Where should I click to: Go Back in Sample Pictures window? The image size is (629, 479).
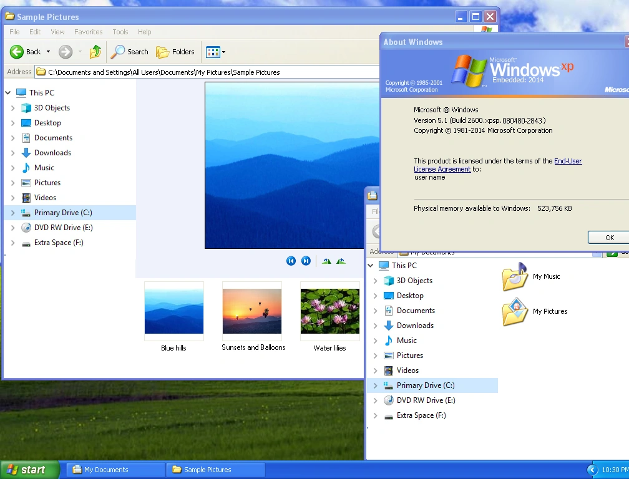tap(25, 52)
